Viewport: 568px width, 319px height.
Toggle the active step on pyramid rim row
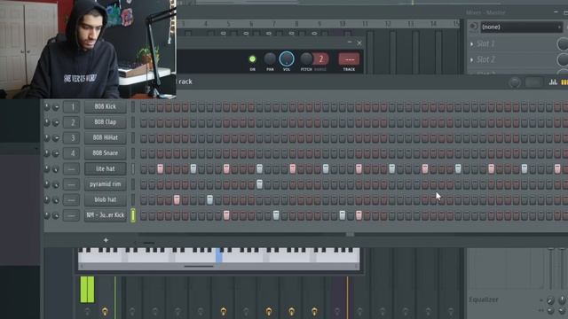(x=259, y=184)
